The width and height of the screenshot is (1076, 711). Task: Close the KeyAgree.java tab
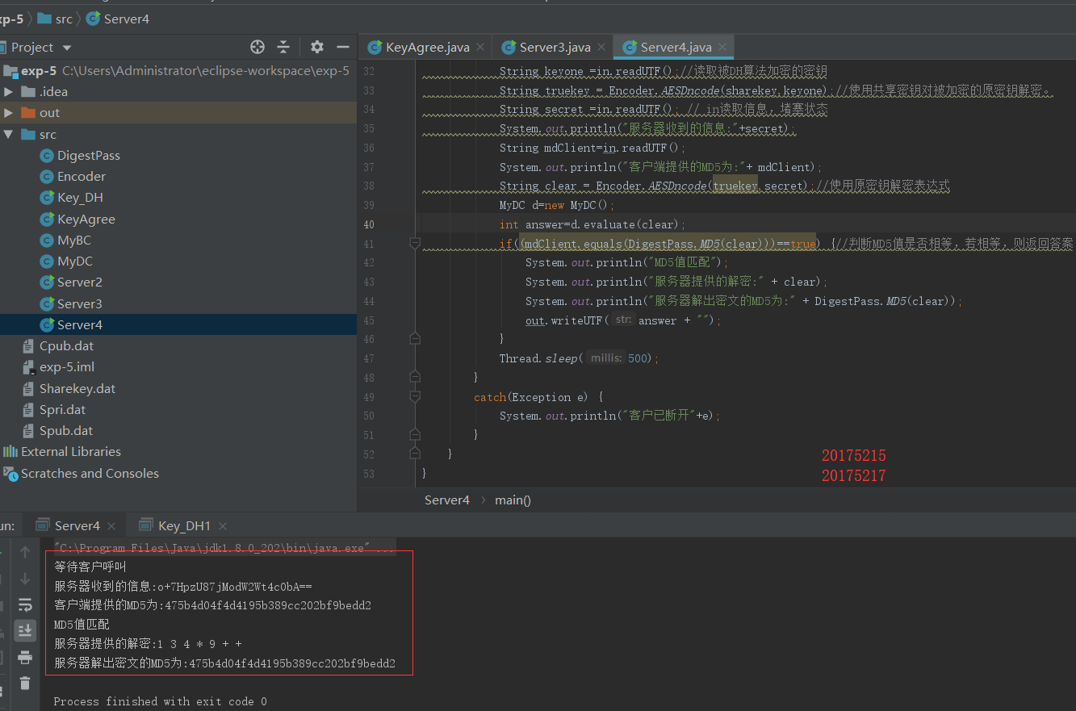479,48
